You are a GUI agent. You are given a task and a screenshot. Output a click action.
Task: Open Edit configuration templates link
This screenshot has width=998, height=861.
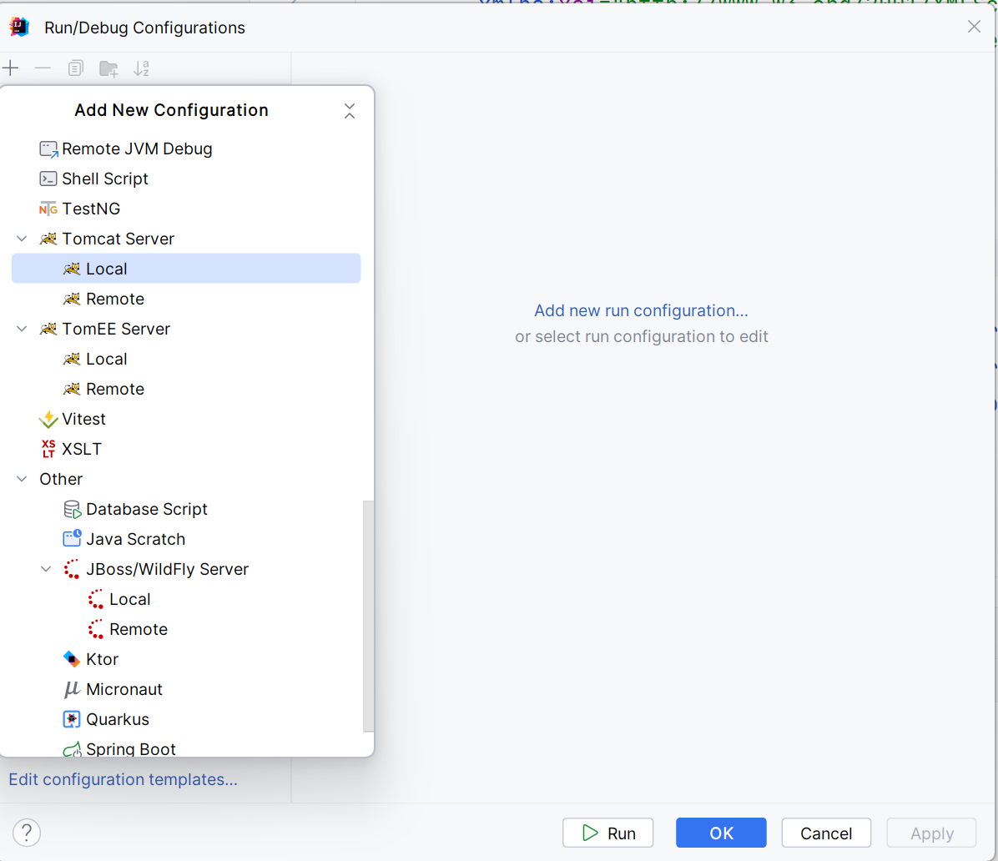click(x=123, y=779)
